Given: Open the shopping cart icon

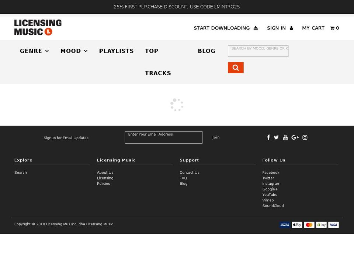Looking at the screenshot, I should click(x=332, y=28).
